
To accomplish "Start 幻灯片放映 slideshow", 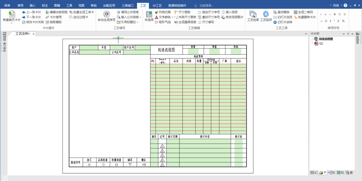I will point(283,22).
